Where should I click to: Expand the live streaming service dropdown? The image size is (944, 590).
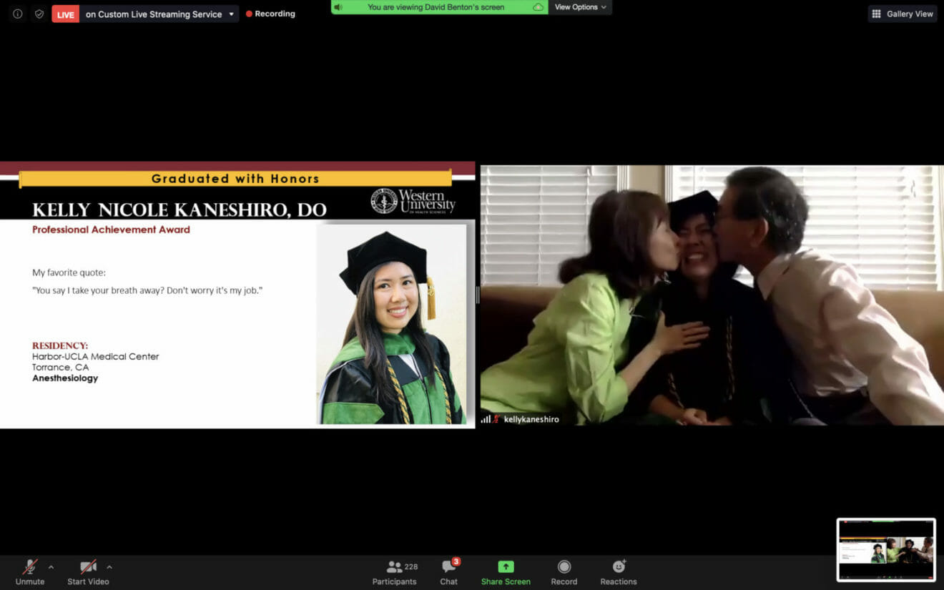(x=231, y=13)
